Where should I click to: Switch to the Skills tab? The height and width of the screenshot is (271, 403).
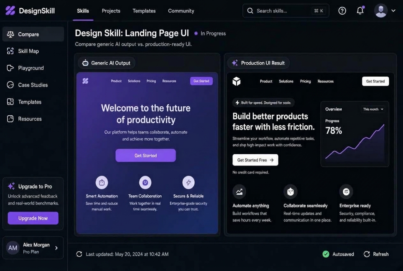coord(83,11)
